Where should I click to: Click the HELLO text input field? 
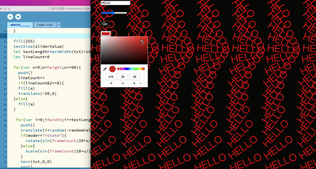coord(116,3)
